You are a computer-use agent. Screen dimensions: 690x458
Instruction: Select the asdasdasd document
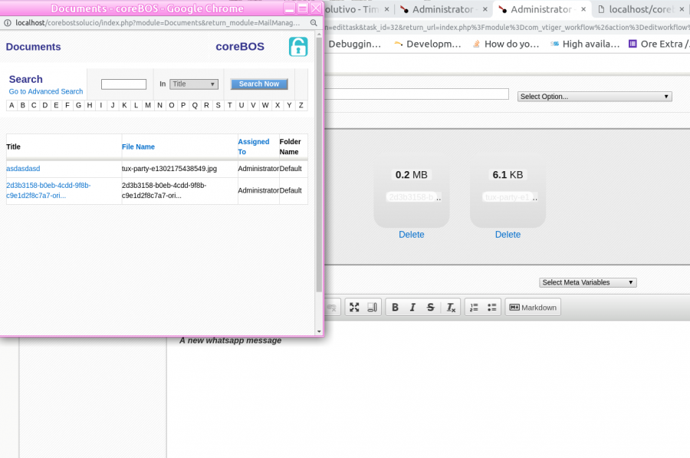pos(23,168)
